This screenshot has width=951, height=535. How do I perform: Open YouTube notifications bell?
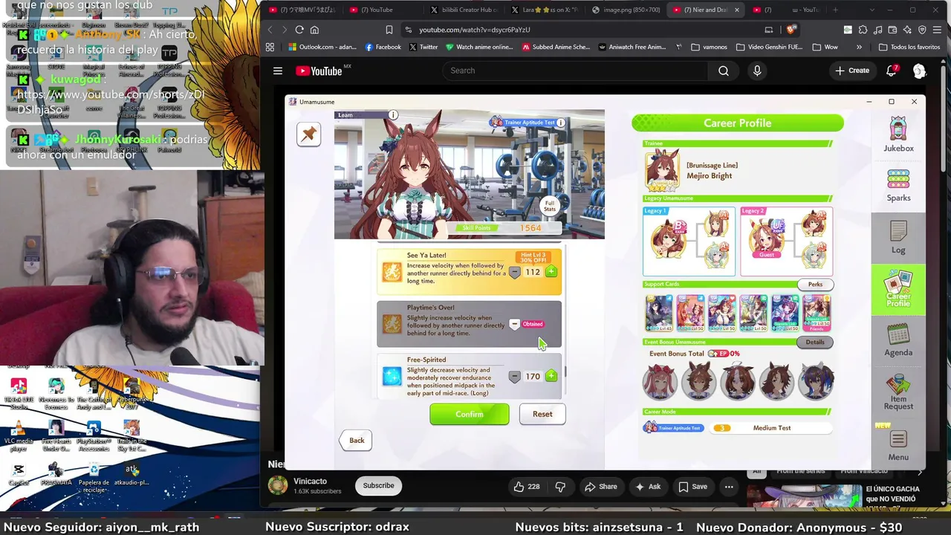coord(892,71)
